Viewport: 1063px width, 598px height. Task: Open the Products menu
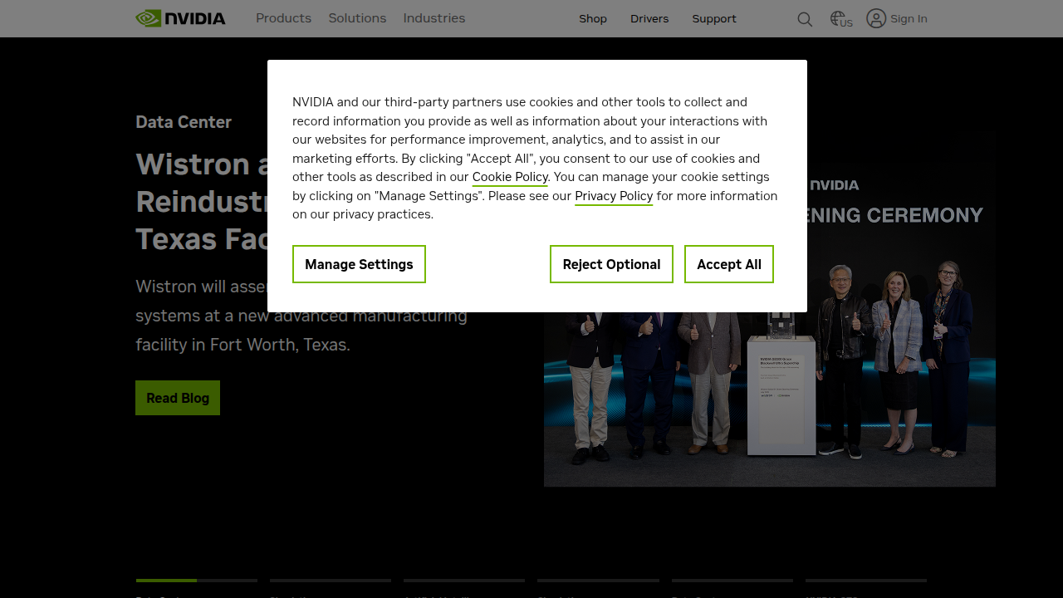pos(283,18)
